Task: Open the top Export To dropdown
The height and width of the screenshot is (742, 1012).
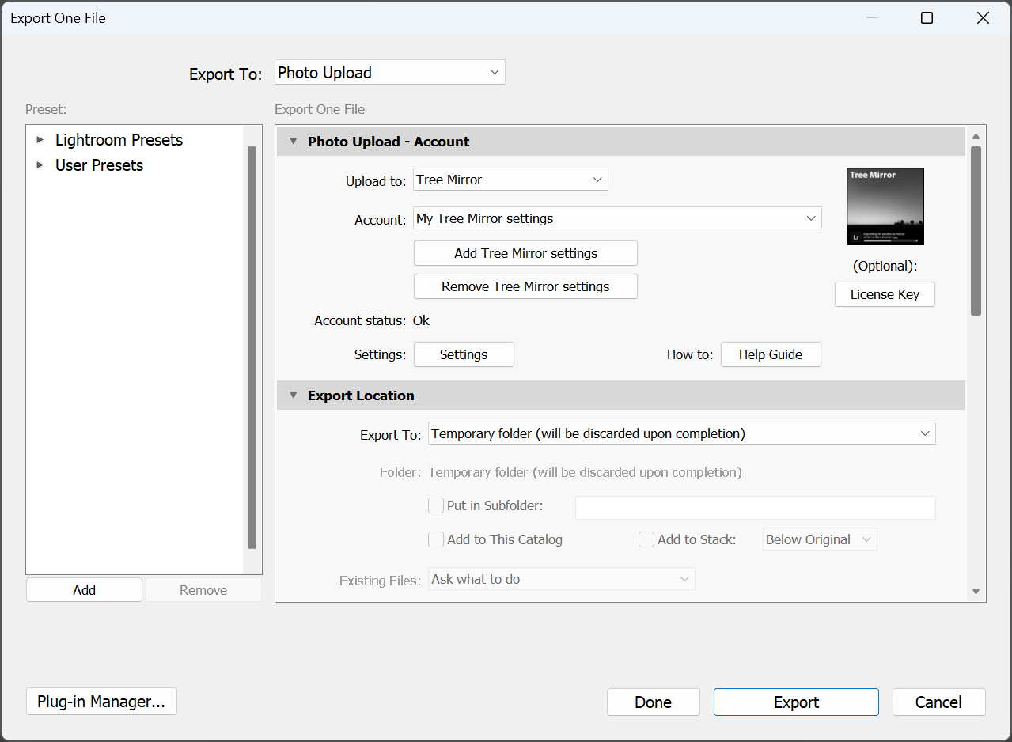Action: click(x=389, y=73)
